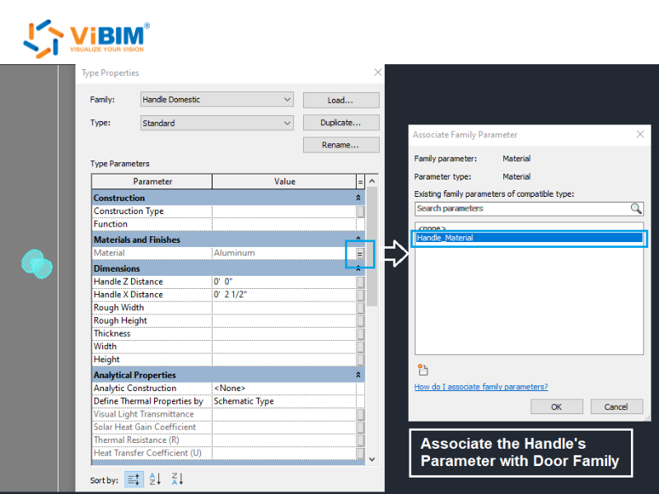The width and height of the screenshot is (659, 494).
Task: Click the associate button for Material row
Action: 360,254
